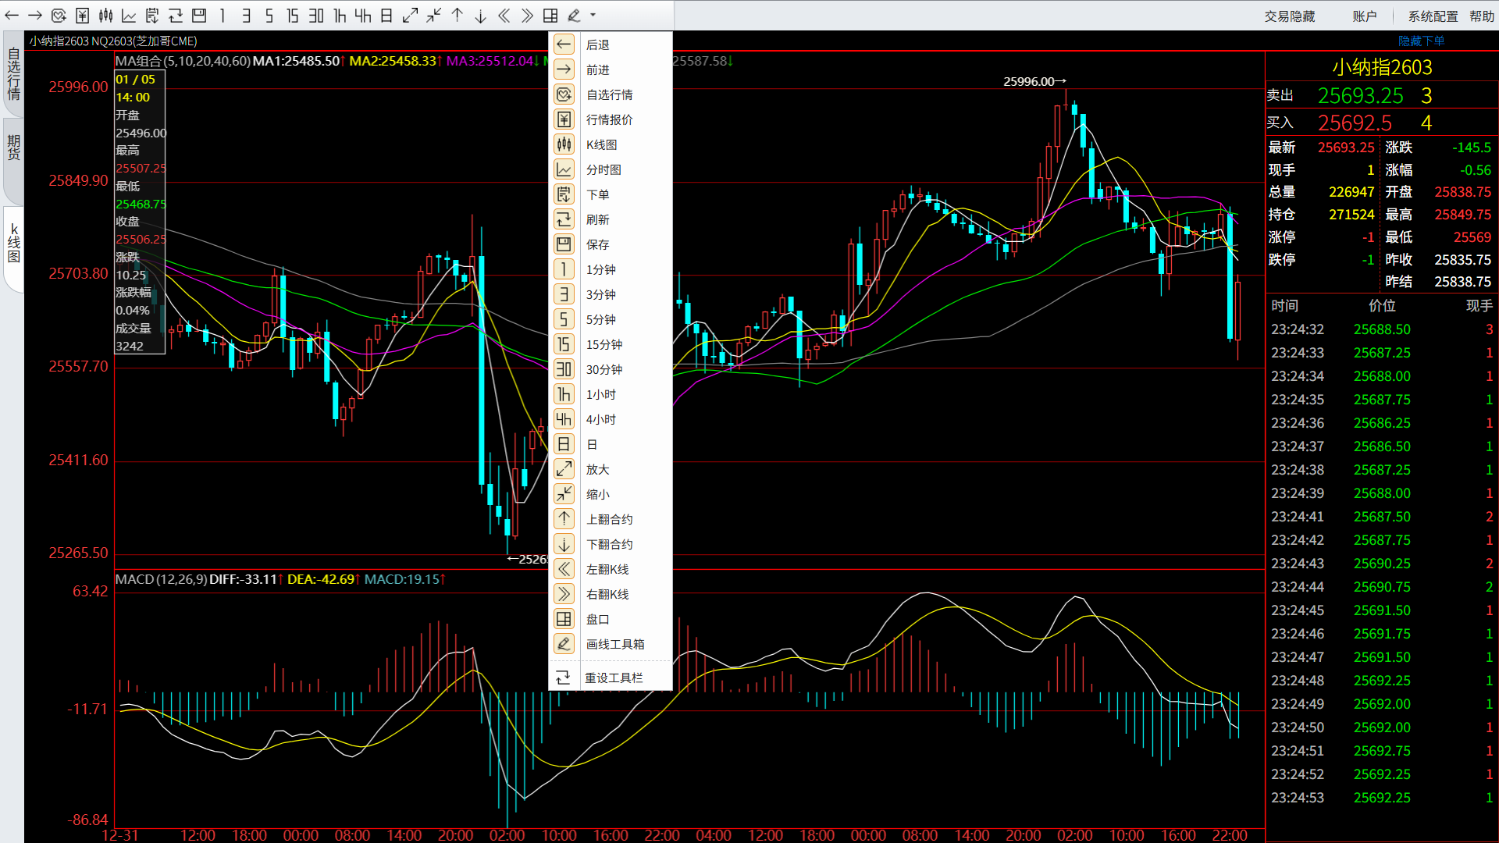Click the 4-hour period toolbar icon
This screenshot has width=1499, height=843.
tap(363, 16)
